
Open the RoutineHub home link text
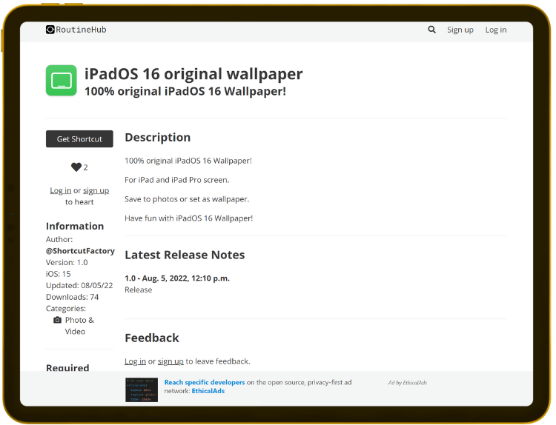(x=82, y=30)
